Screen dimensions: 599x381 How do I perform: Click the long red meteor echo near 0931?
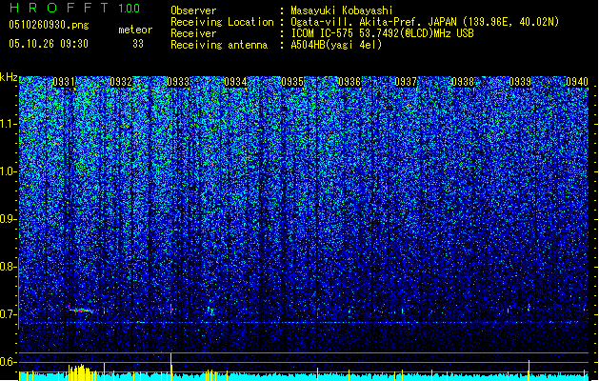tap(81, 310)
